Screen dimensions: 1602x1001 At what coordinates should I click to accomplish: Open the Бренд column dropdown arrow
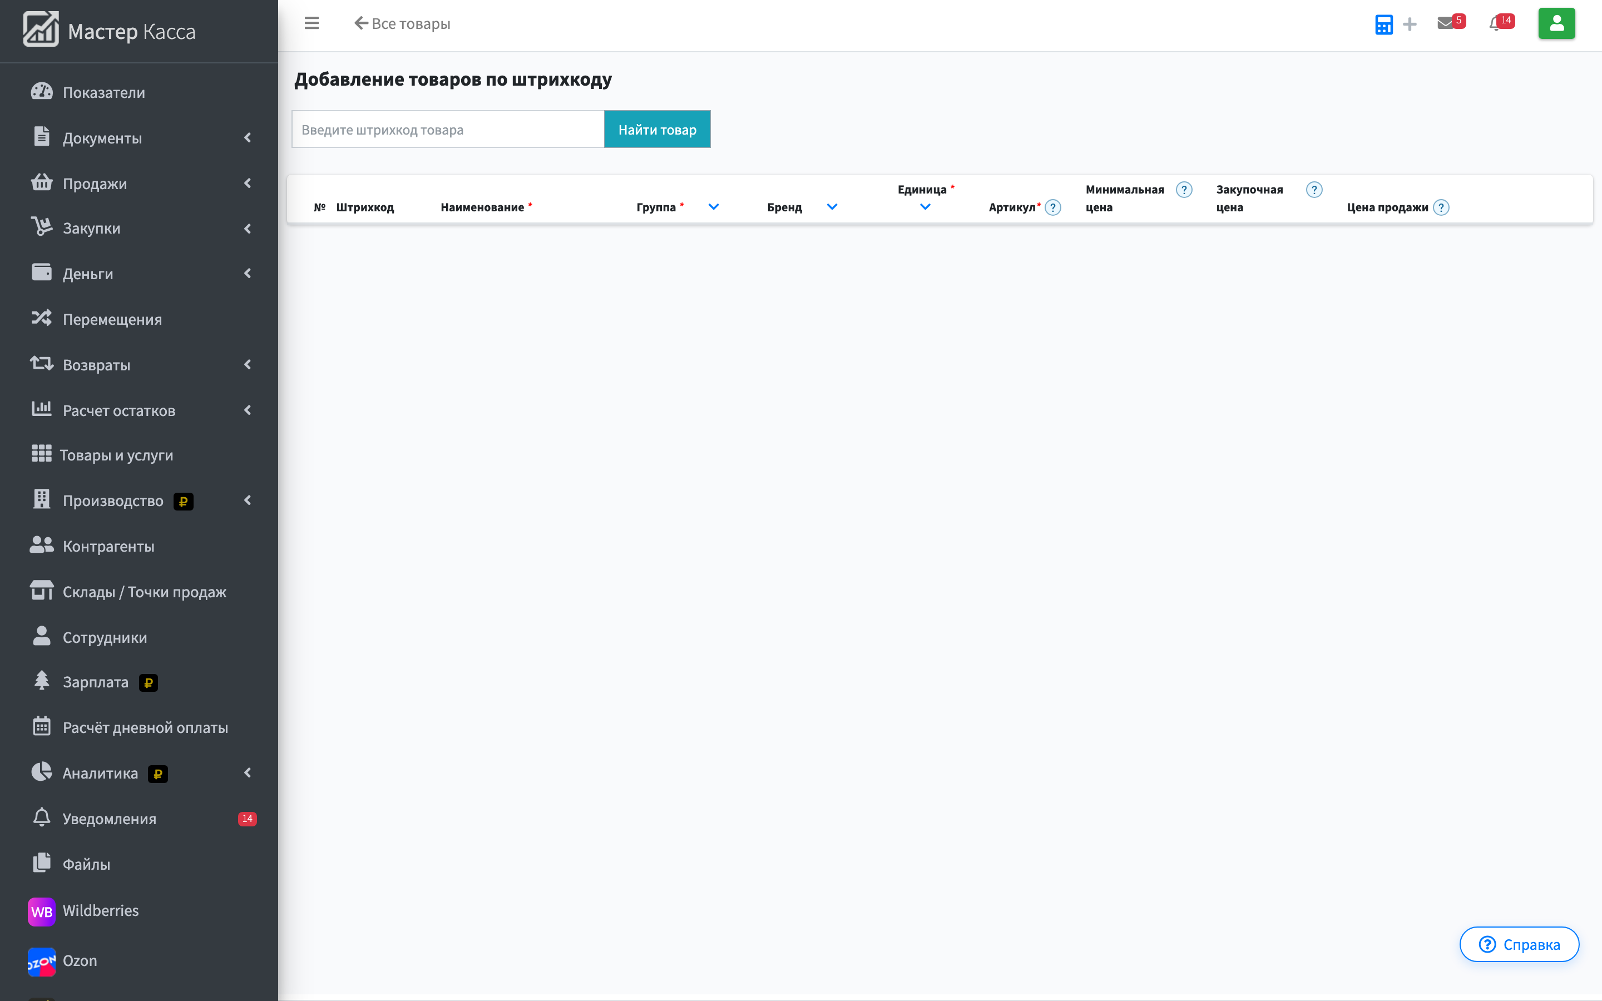(832, 207)
